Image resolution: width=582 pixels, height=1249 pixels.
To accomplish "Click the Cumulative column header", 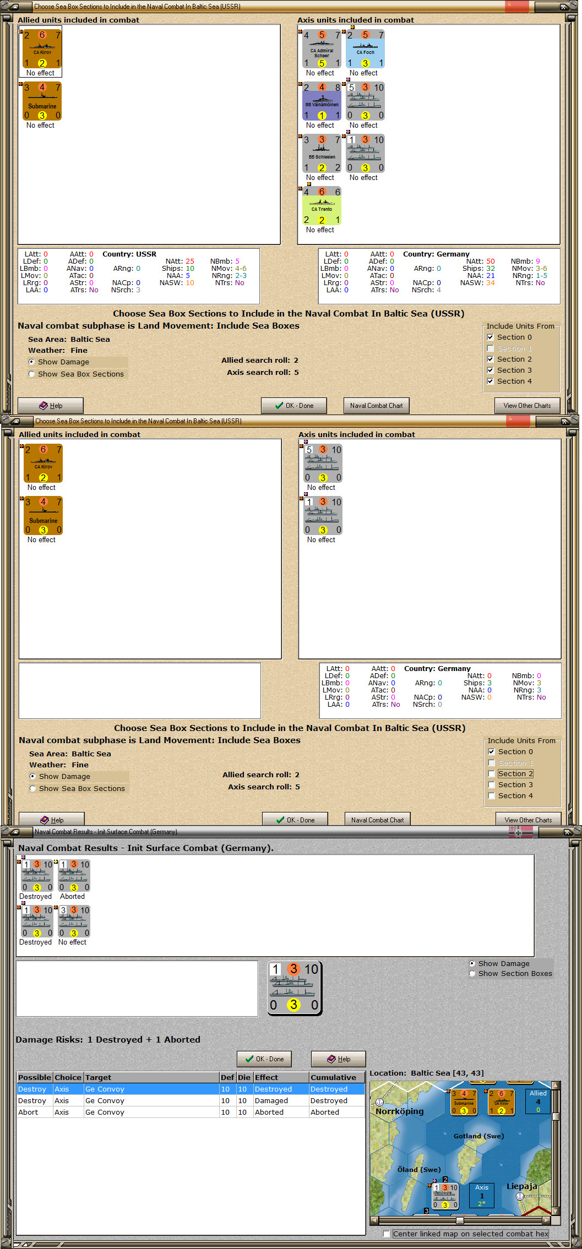I will 337,1077.
